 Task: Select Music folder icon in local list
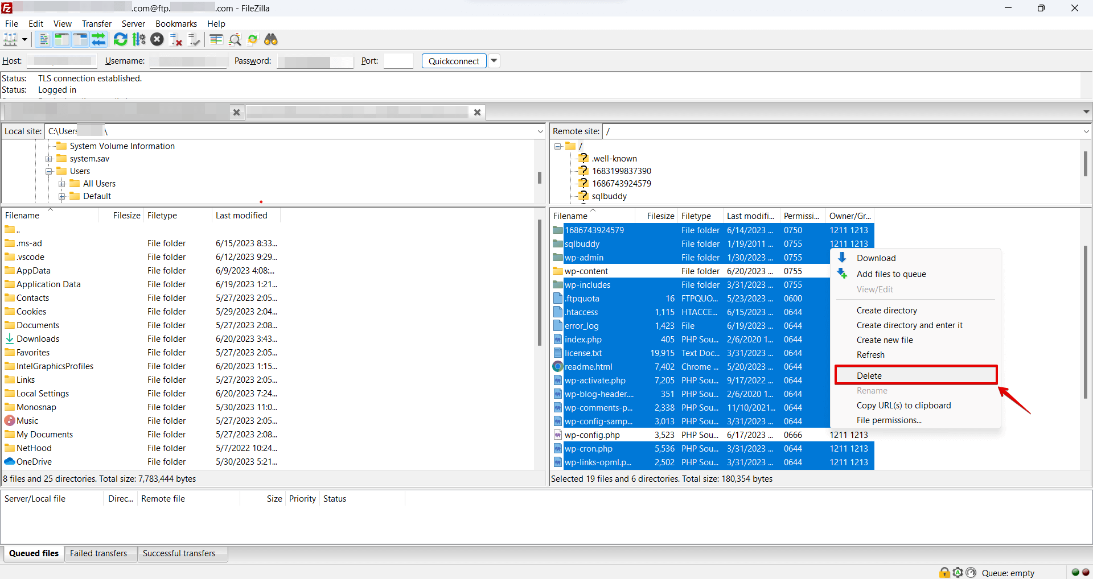pyautogui.click(x=10, y=421)
